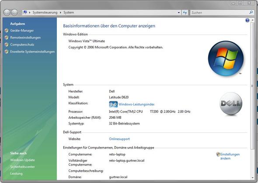Click the Back navigation button
This screenshot has height=183, width=258.
click(7, 13)
